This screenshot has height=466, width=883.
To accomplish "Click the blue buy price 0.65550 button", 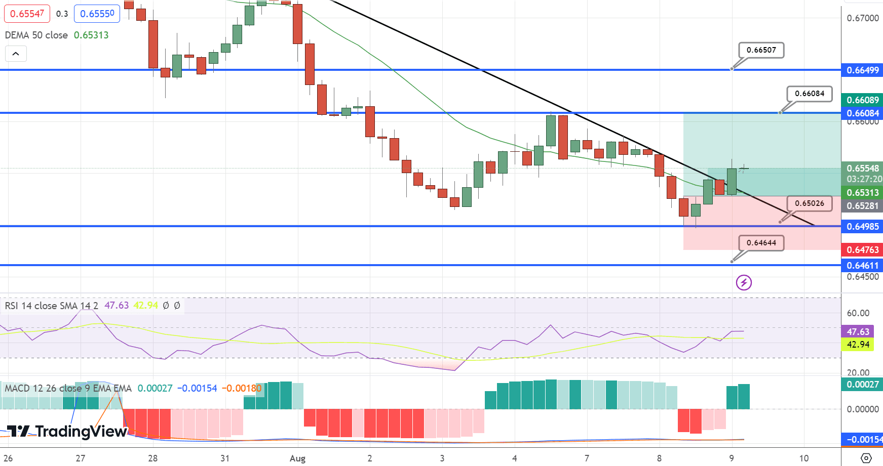I will [x=97, y=14].
